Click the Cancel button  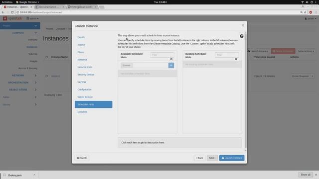(x=82, y=158)
